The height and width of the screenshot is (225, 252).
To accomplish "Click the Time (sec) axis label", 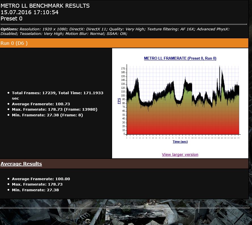I will pos(180,142).
